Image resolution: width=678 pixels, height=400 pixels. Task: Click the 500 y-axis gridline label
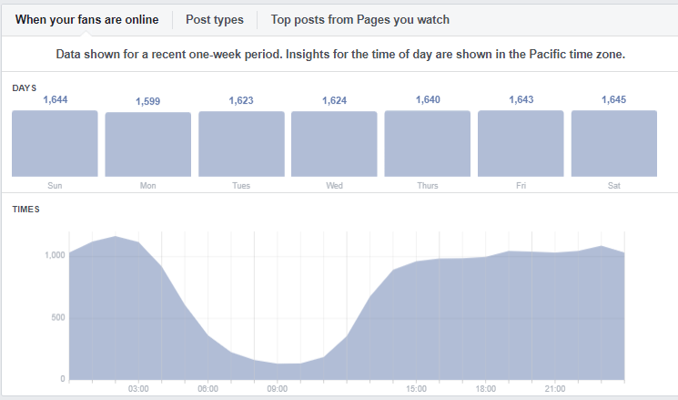[x=58, y=317]
